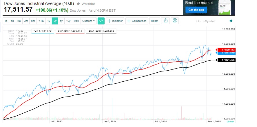257x127 pixels.
Task: Open the Custom date range dropdown
Action: (x=89, y=21)
